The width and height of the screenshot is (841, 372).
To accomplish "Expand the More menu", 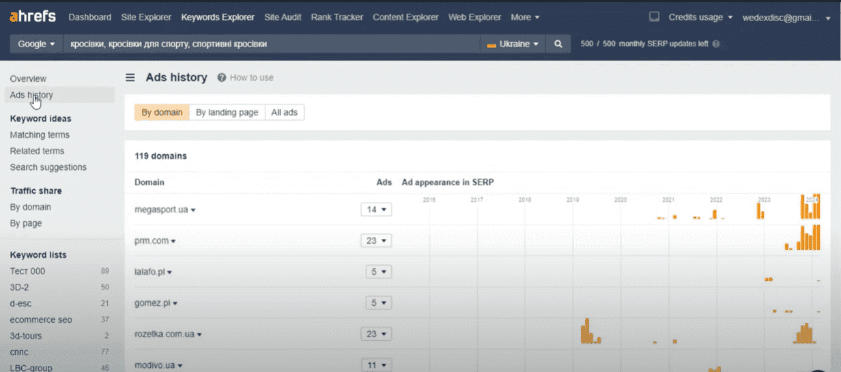I will tap(525, 17).
